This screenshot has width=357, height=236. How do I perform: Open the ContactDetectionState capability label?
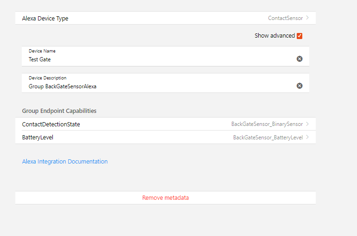coord(51,125)
